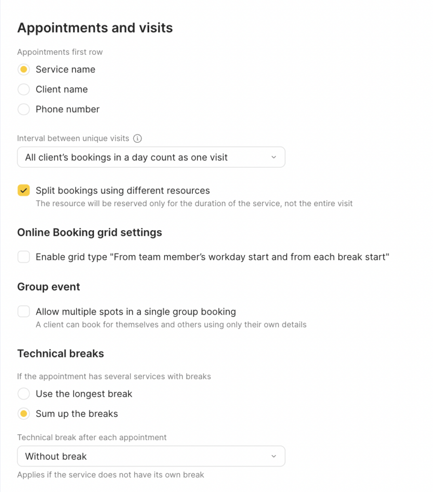Click the chevron arrow in the unique visits interval dropdown
433x492 pixels.
273,157
